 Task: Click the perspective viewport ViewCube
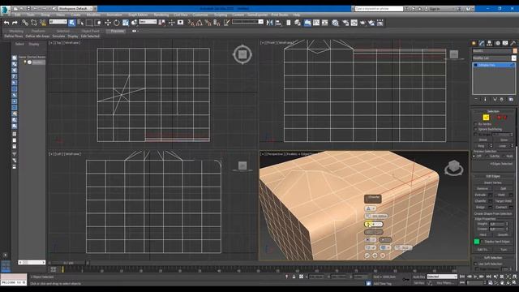pos(454,167)
